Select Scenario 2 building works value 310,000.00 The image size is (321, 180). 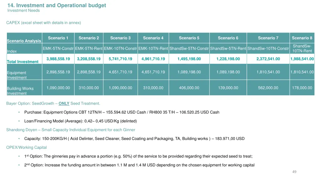(89, 88)
